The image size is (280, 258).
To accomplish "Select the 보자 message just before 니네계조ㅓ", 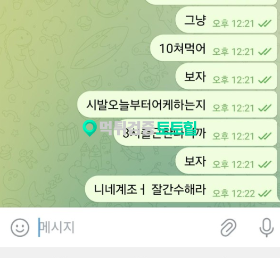I will click(226, 161).
